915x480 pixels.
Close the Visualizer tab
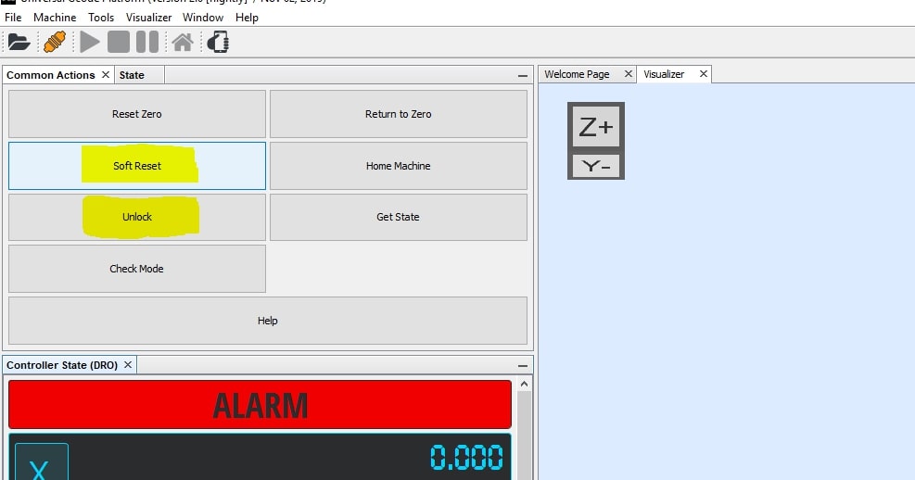(x=704, y=74)
